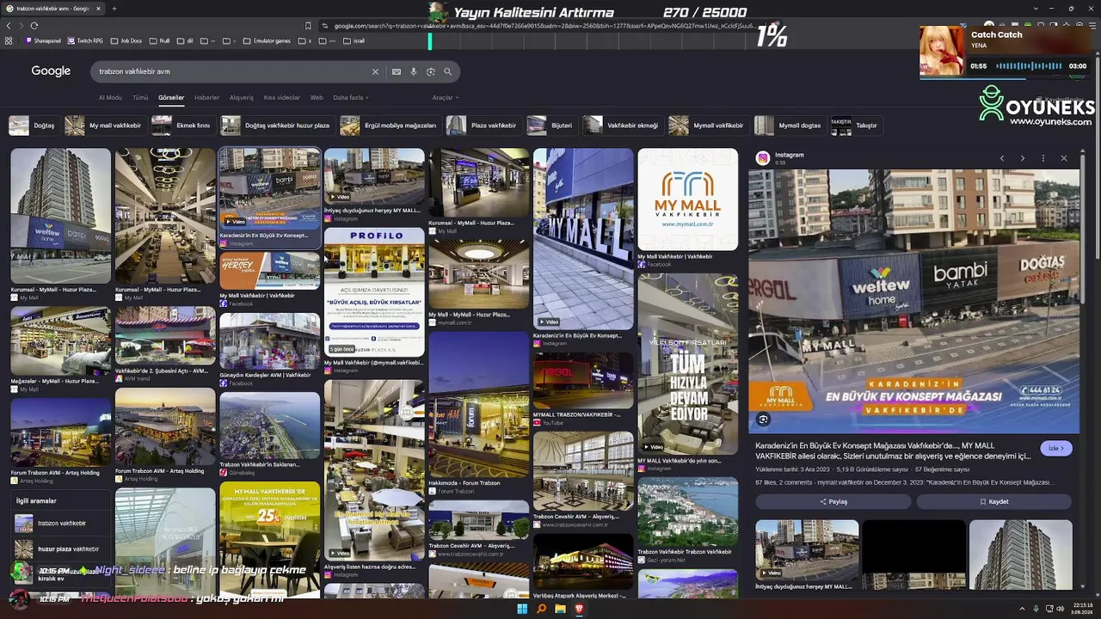Viewport: 1101px width, 619px height.
Task: Switch to the Web tab
Action: 317,98
